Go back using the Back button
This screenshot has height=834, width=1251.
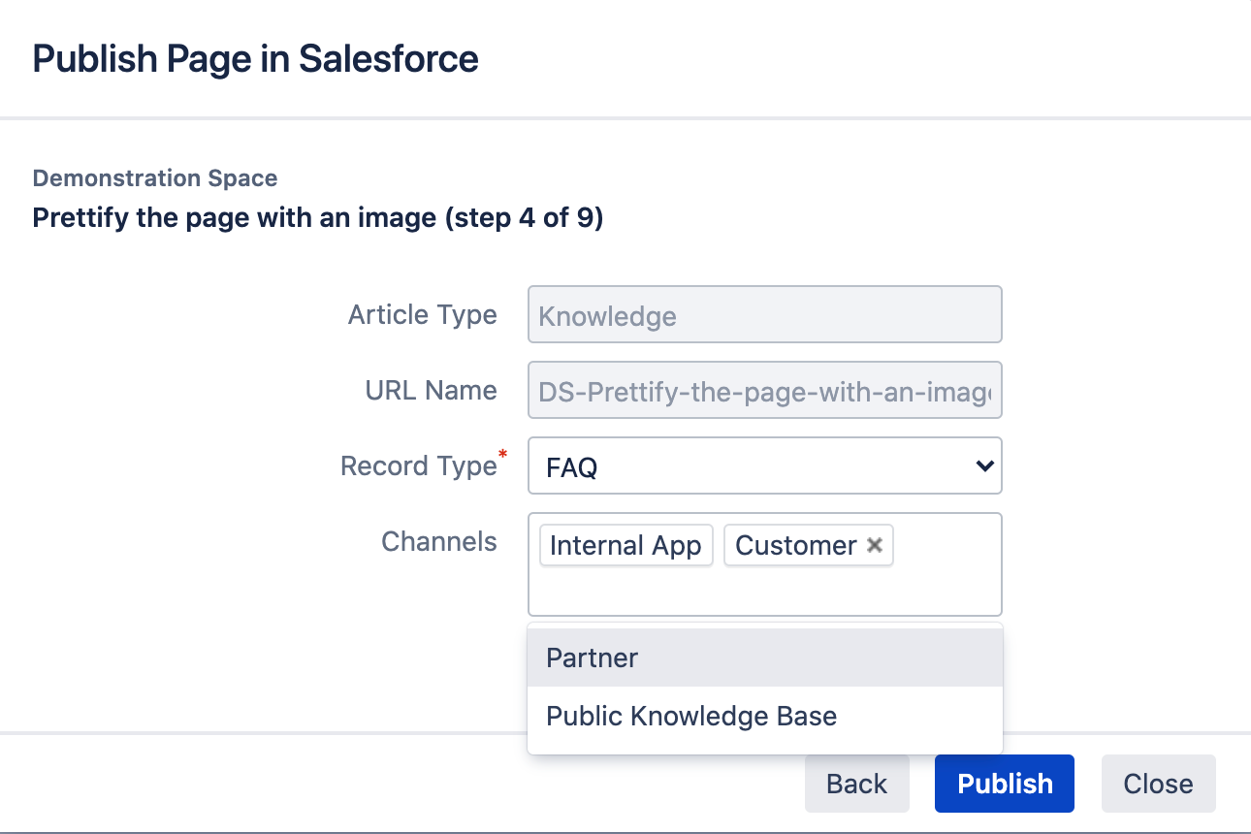(x=856, y=784)
